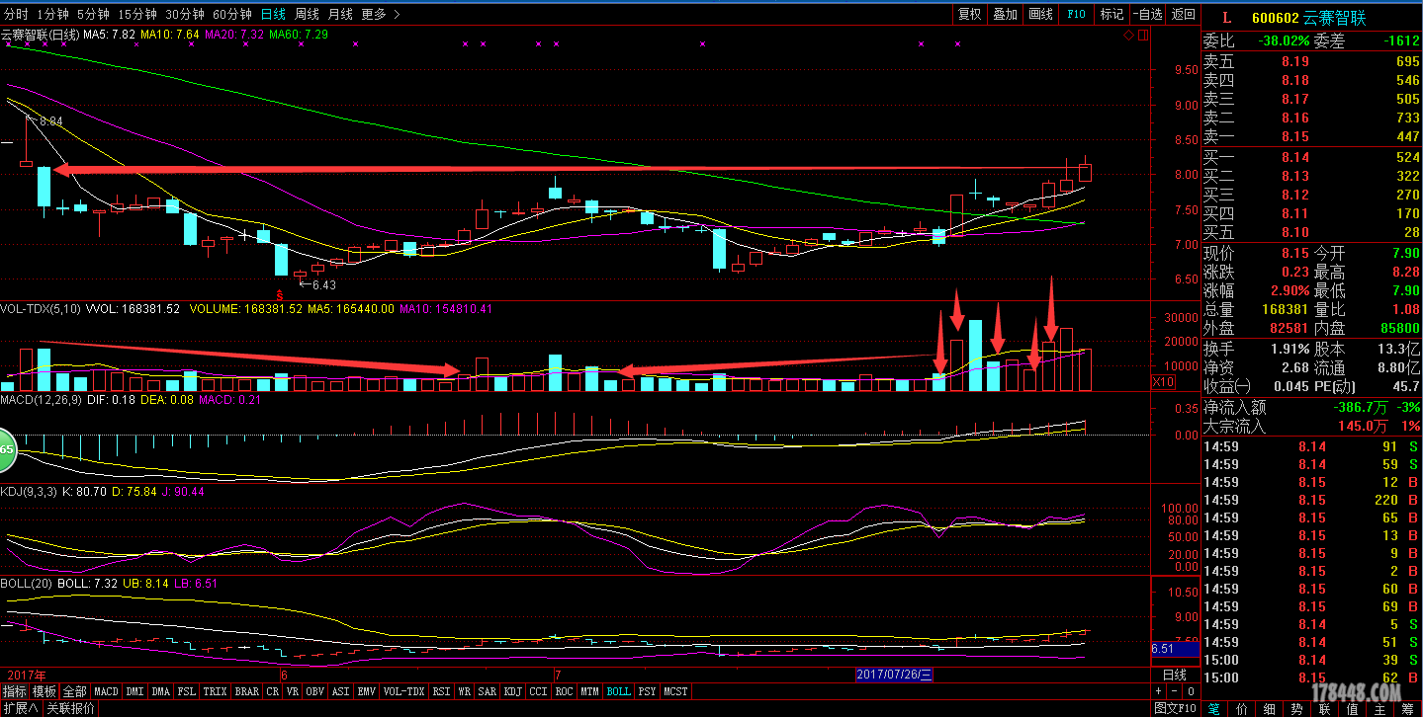Select the 1分钟 period
Viewport: 1423px width, 717px height.
pyautogui.click(x=51, y=14)
